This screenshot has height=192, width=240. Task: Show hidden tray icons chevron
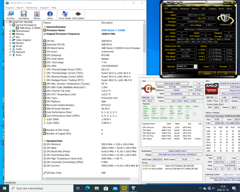[x=200, y=188]
